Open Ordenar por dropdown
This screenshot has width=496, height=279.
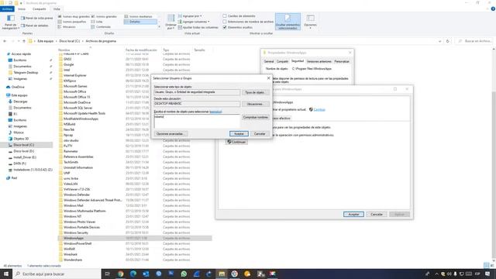click(170, 22)
